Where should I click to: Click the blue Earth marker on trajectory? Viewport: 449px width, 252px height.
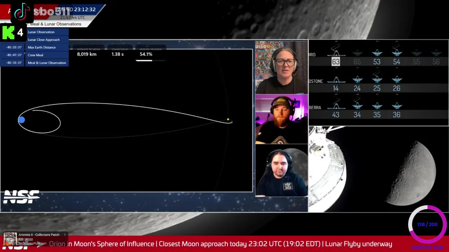pos(21,120)
